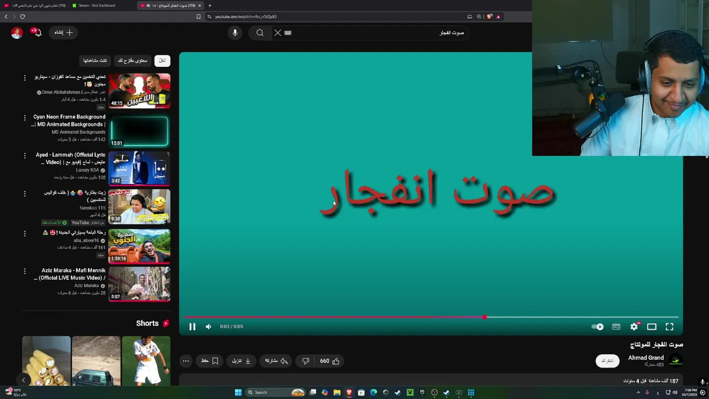This screenshot has height=399, width=709.
Task: Open Microsoft Edge on the taskbar
Action: click(x=373, y=392)
